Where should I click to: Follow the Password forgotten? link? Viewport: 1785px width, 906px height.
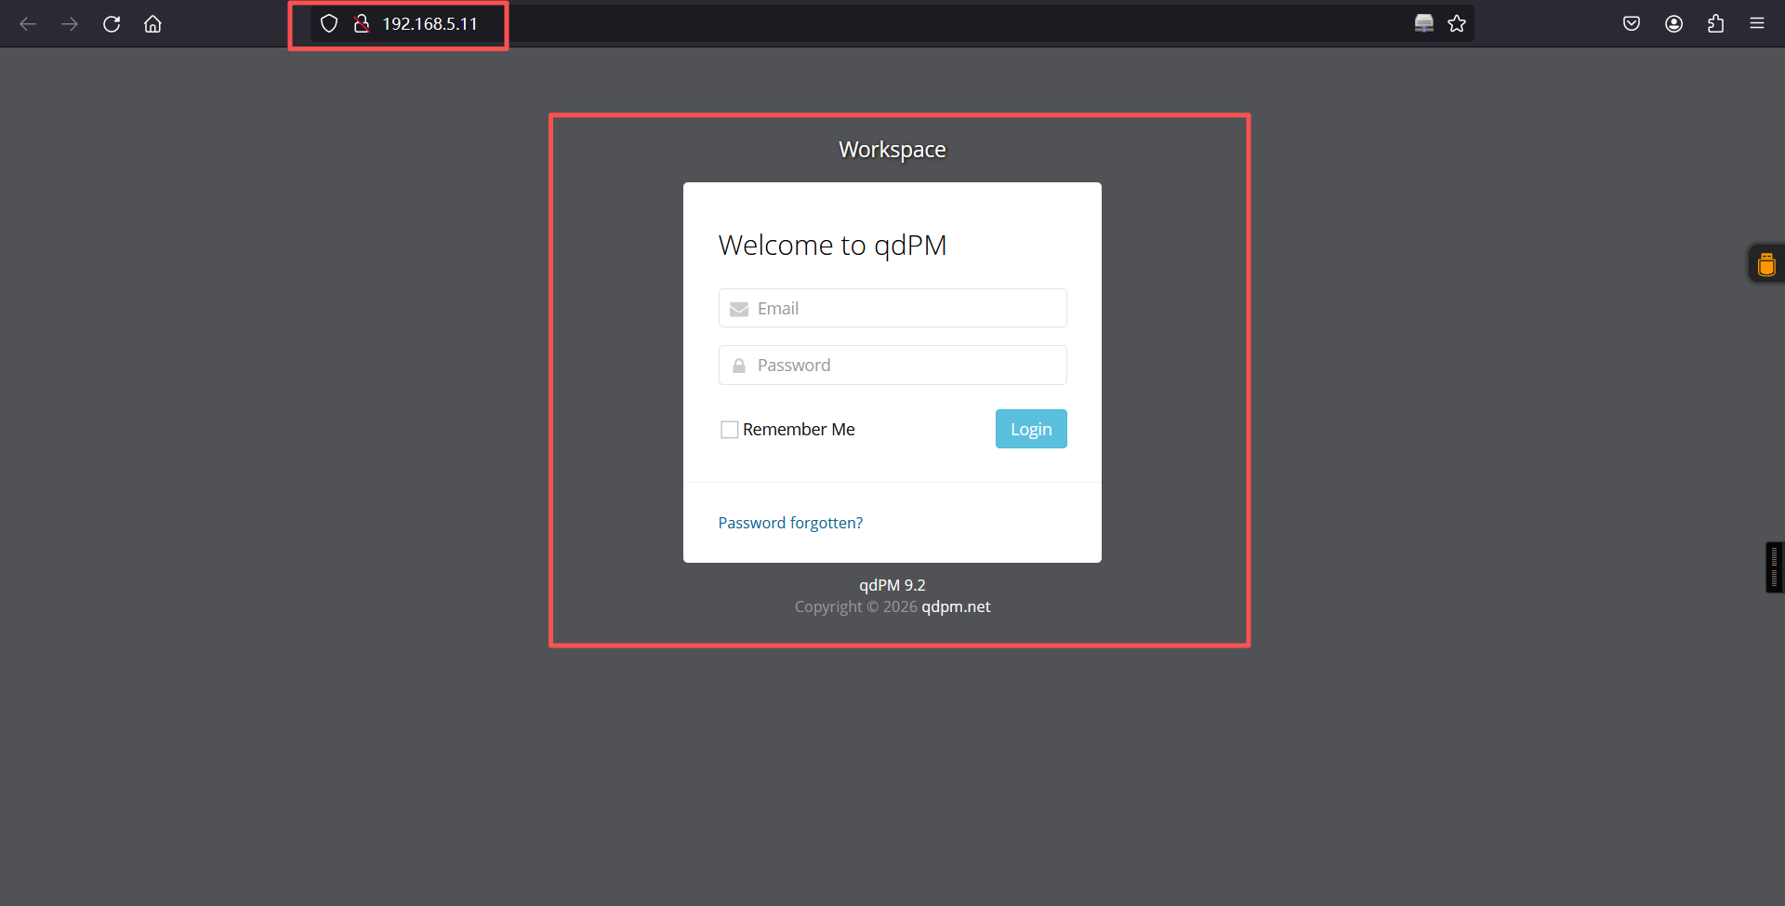point(790,523)
